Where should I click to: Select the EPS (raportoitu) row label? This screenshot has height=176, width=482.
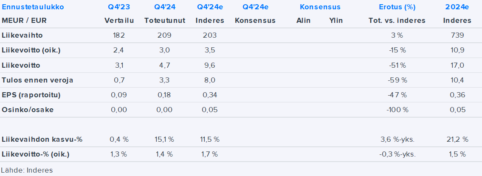(x=31, y=95)
